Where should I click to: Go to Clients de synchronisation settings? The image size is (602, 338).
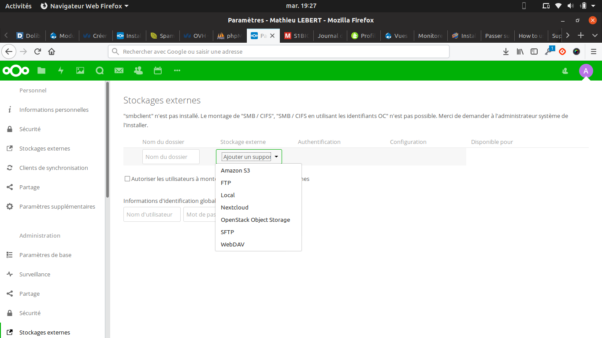53,168
